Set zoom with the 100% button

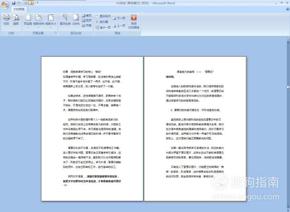(76, 20)
